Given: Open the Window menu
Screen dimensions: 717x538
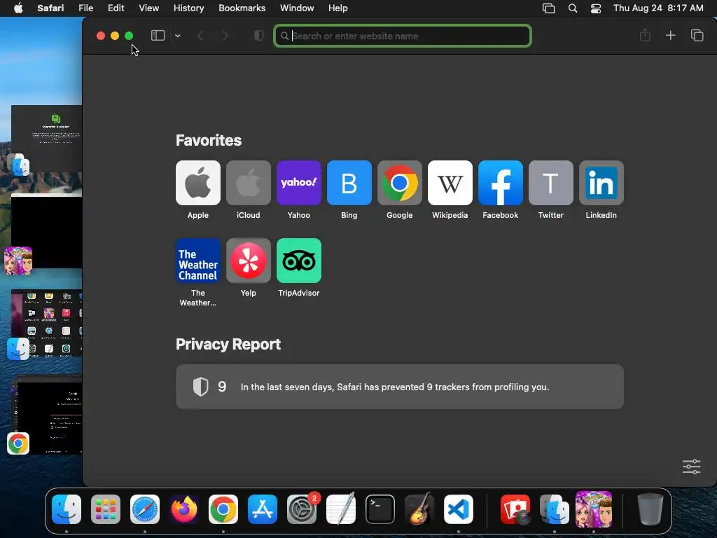Looking at the screenshot, I should pyautogui.click(x=297, y=8).
